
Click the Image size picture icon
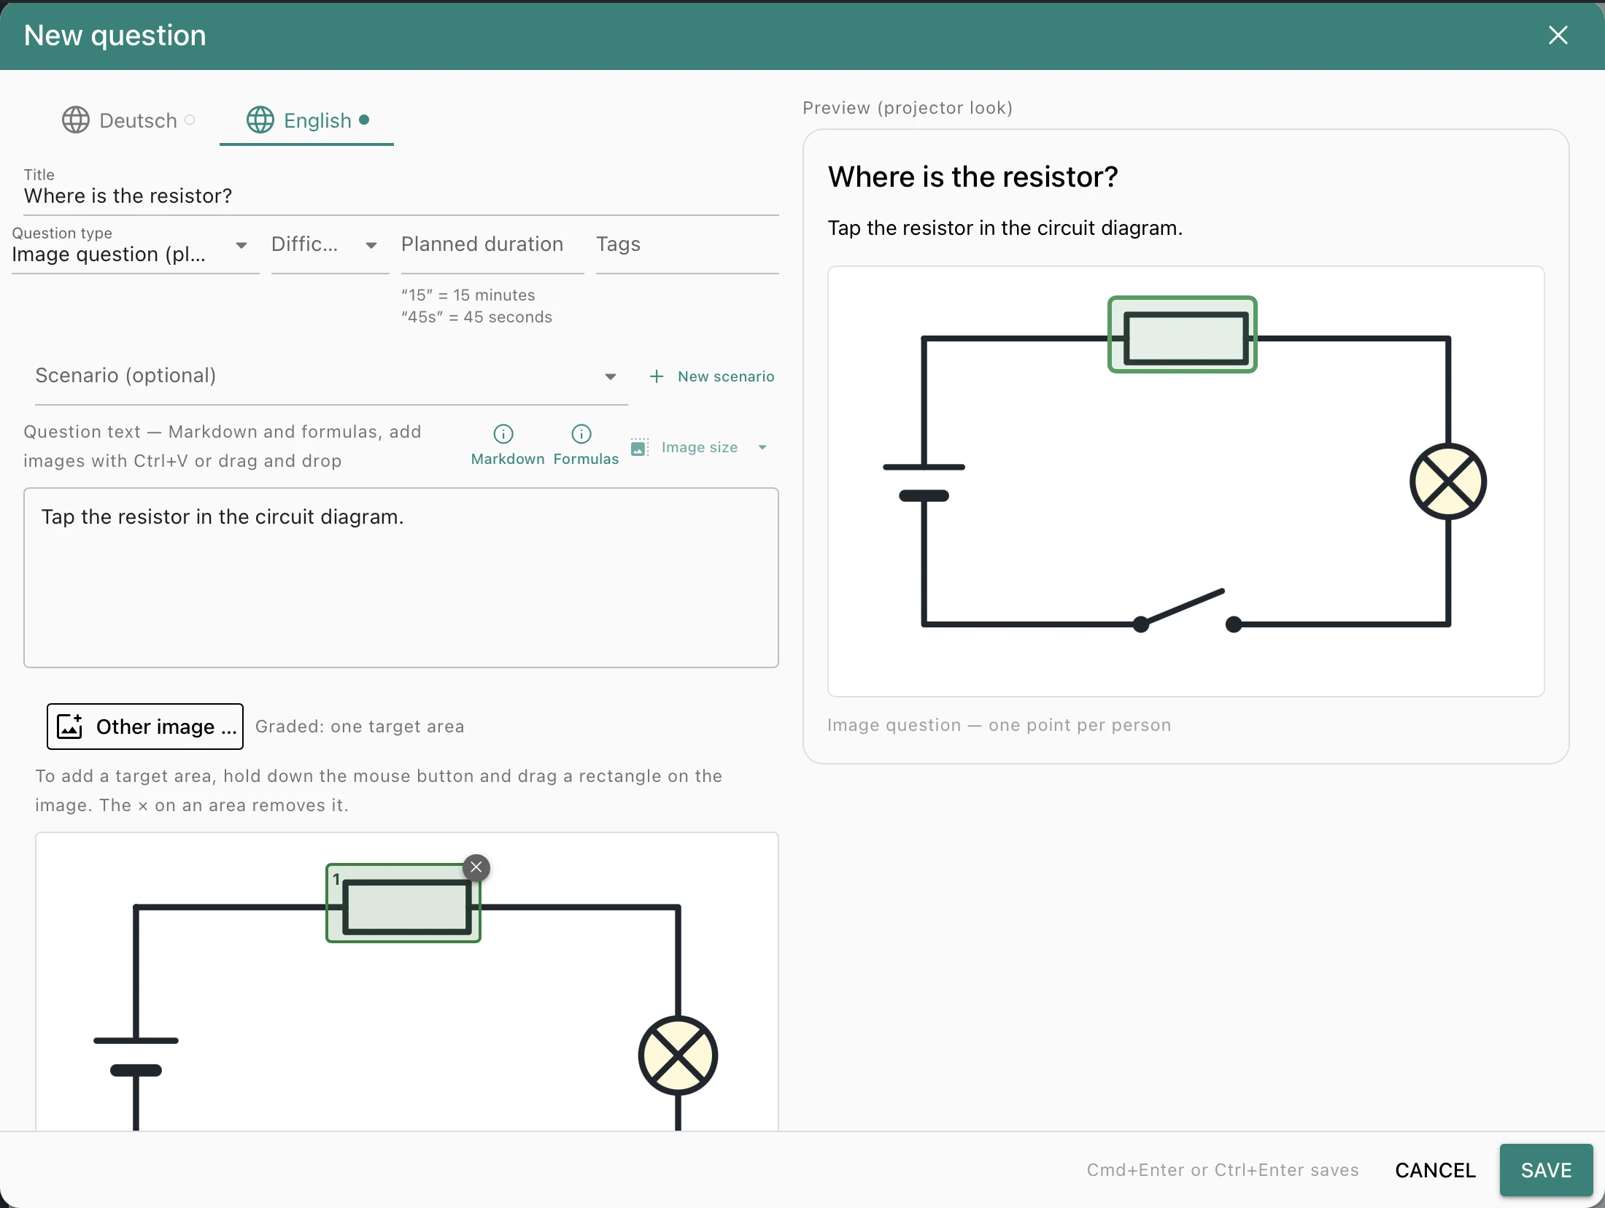[x=639, y=447]
